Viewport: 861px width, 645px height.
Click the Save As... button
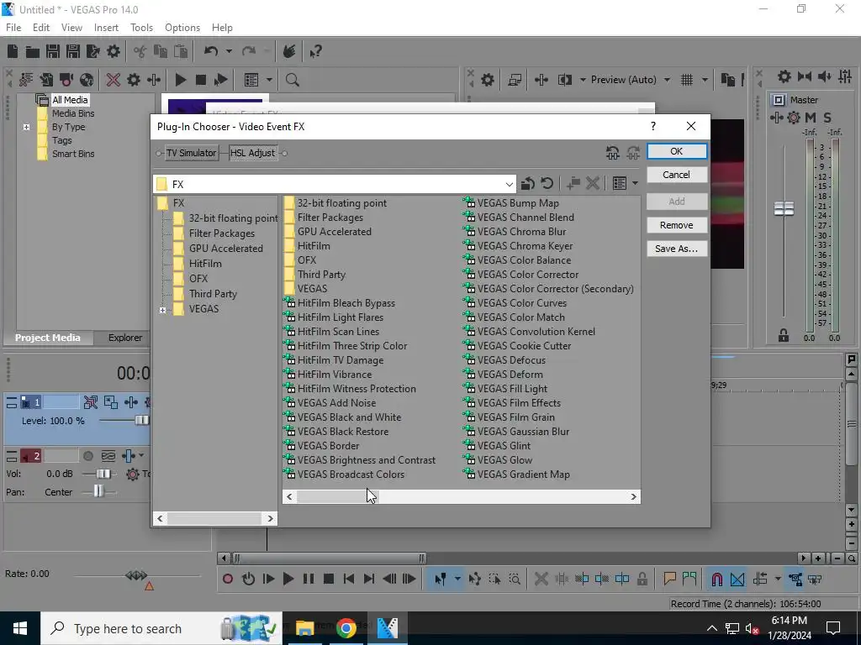[677, 249]
